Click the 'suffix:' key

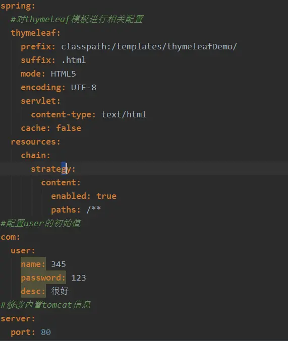[x=38, y=60]
